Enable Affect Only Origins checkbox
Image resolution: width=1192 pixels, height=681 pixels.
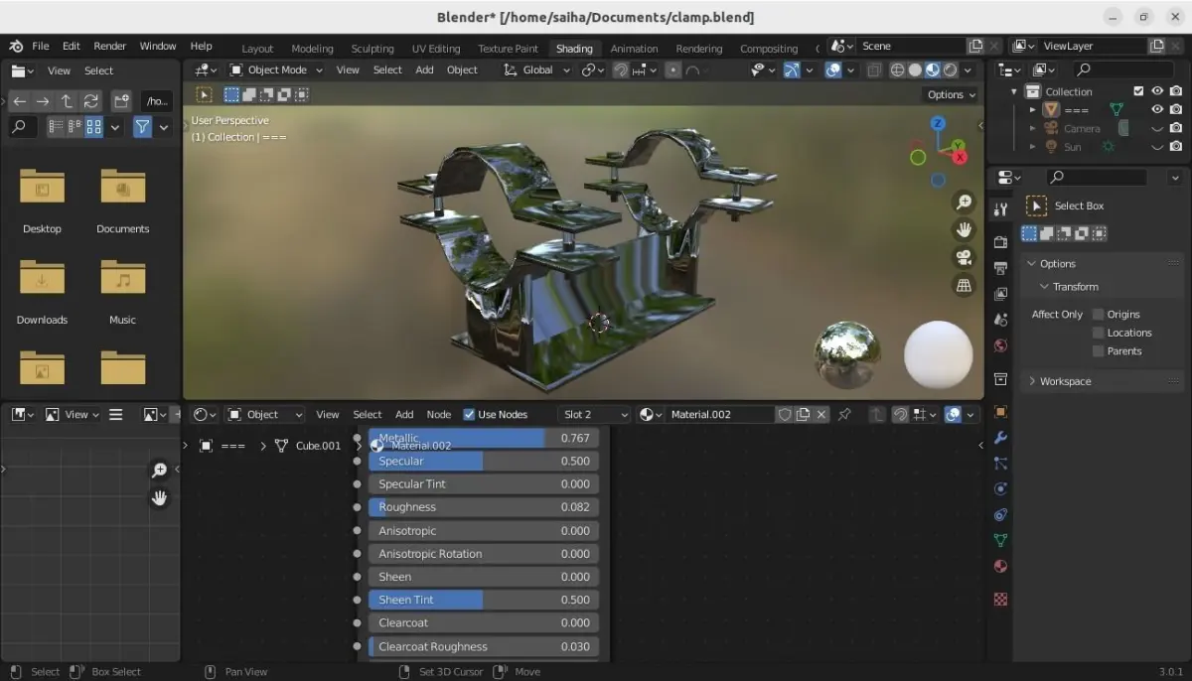click(1098, 314)
